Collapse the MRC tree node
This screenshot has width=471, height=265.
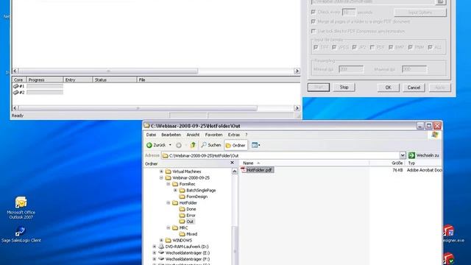click(x=169, y=227)
